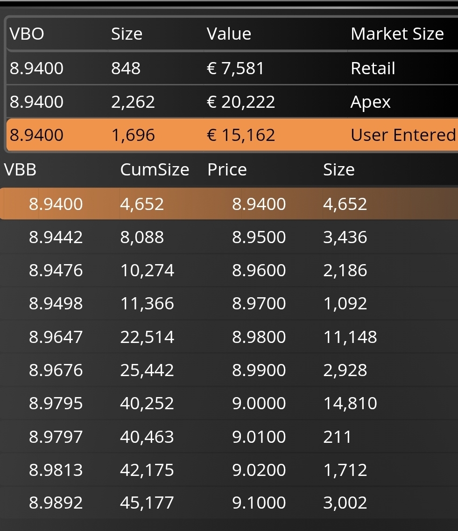Click the cumulative size 40,252 cell
Viewport: 458px width, 531px height.
[147, 403]
